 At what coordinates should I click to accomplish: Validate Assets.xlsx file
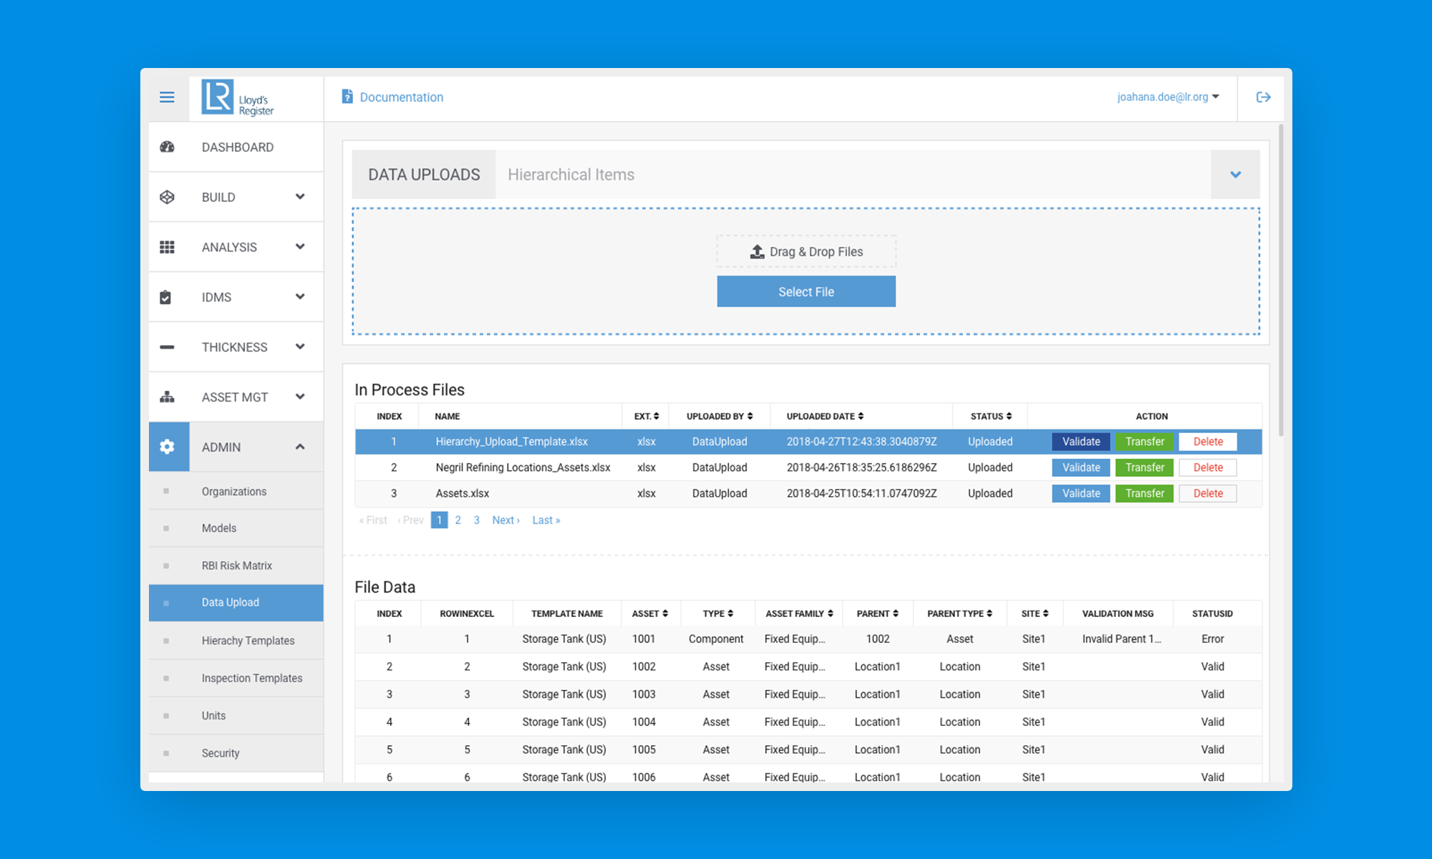tap(1081, 493)
